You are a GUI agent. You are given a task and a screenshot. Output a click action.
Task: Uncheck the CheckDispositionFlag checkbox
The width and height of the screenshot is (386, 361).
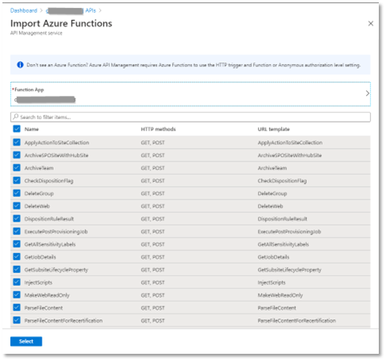[x=17, y=180]
